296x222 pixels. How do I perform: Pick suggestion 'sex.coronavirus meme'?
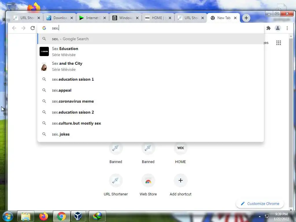[151, 101]
